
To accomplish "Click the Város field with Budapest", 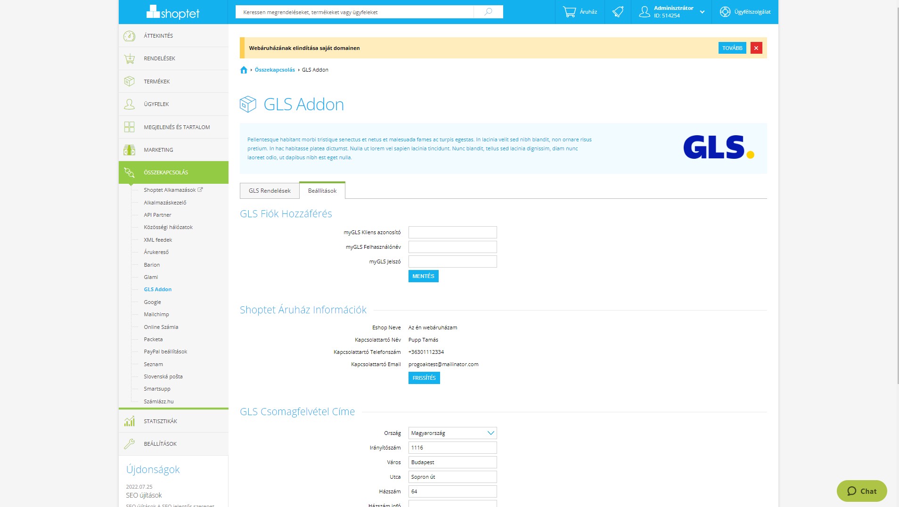I will pyautogui.click(x=452, y=462).
